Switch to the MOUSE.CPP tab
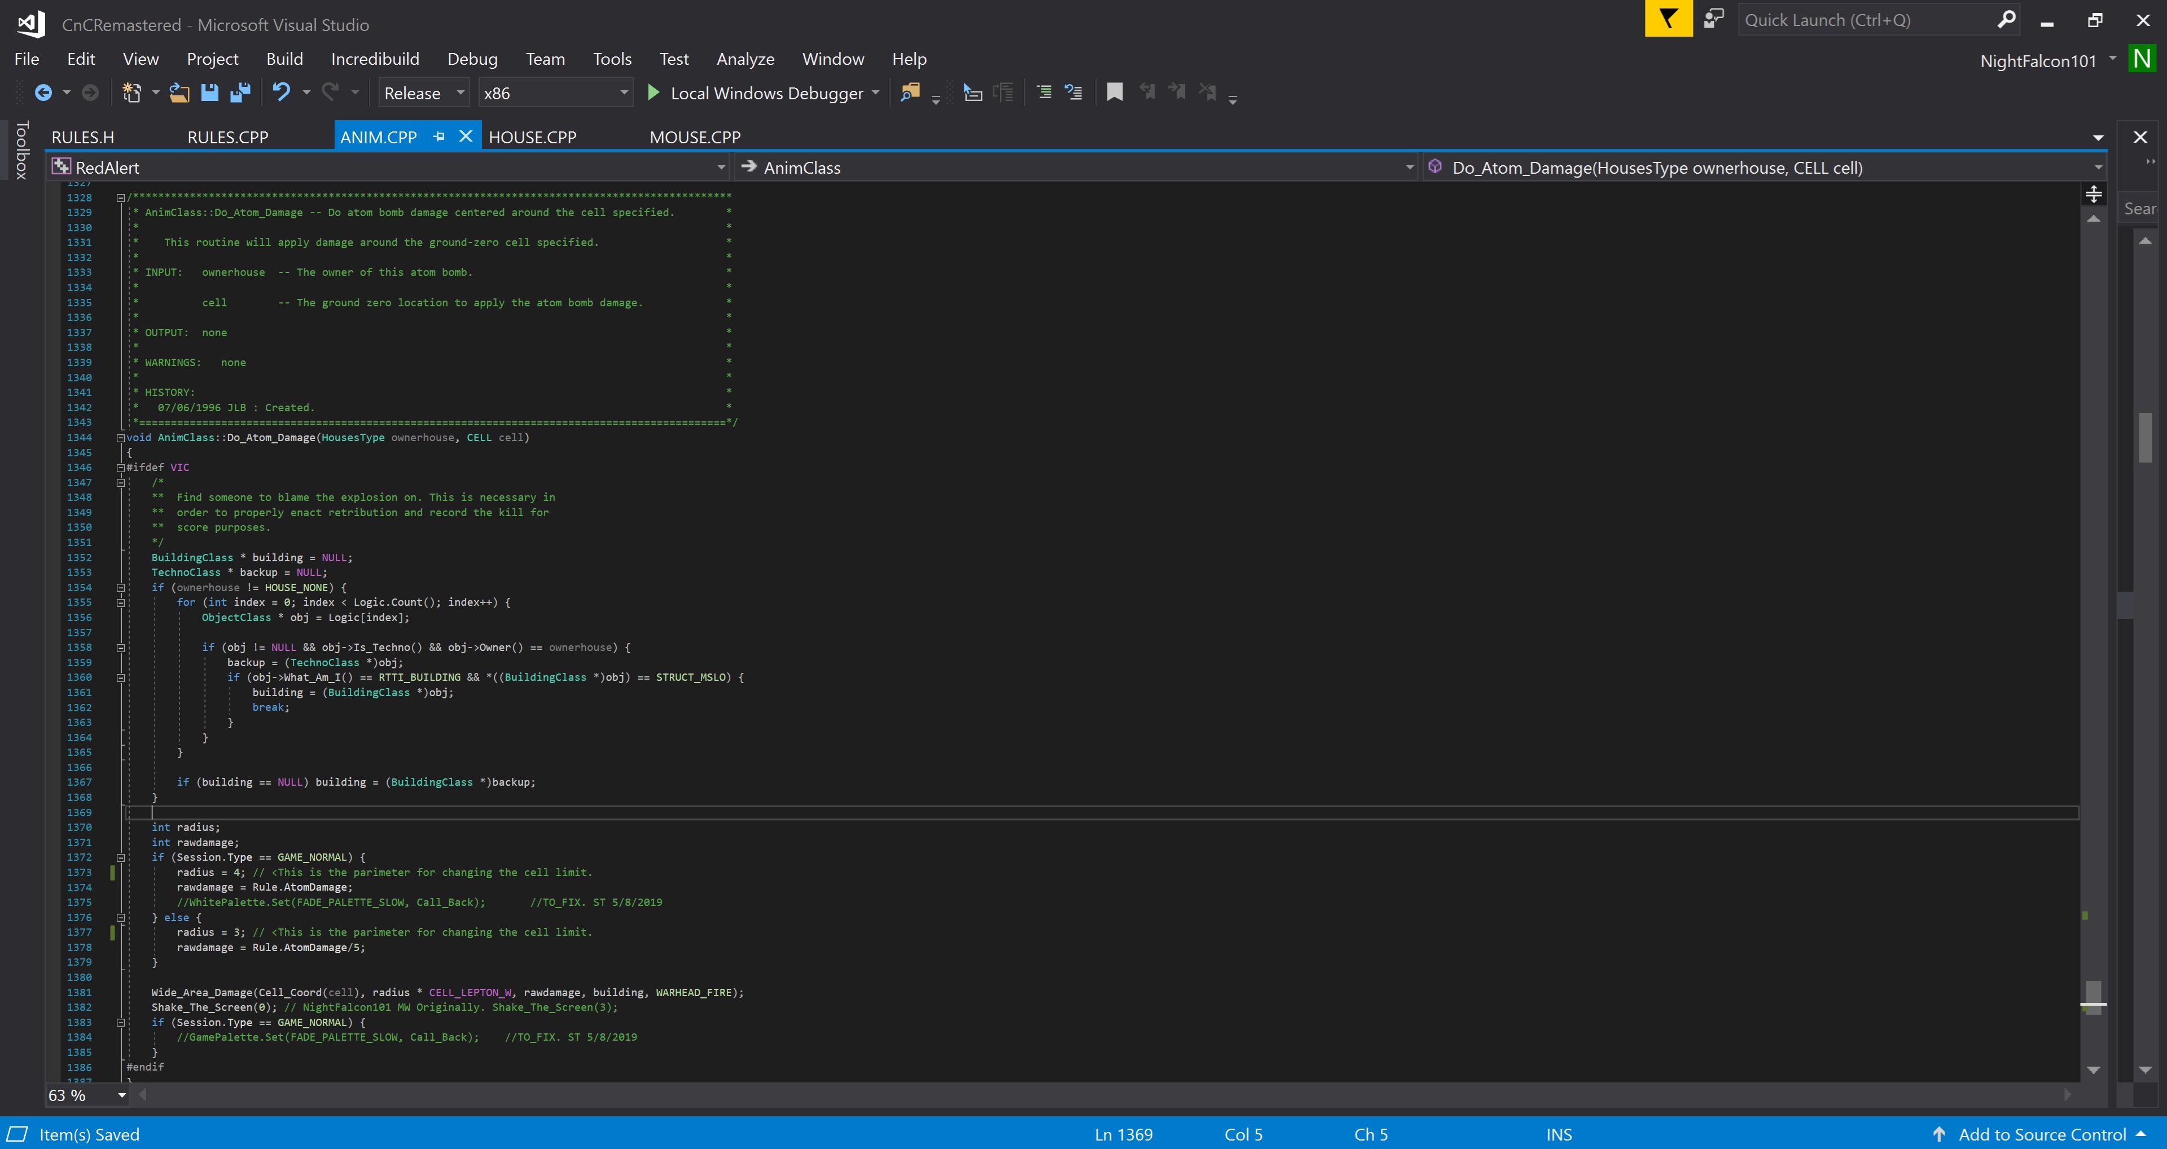 pyautogui.click(x=695, y=137)
